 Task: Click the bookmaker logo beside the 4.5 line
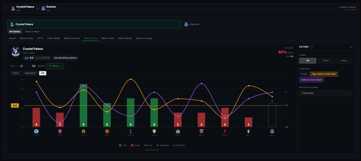[26, 58]
